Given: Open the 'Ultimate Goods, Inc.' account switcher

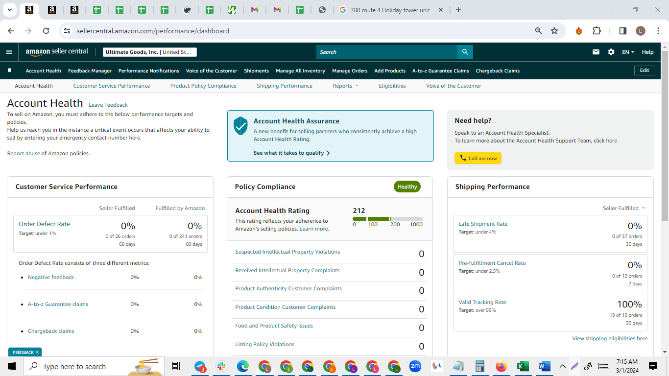Looking at the screenshot, I should pyautogui.click(x=150, y=52).
